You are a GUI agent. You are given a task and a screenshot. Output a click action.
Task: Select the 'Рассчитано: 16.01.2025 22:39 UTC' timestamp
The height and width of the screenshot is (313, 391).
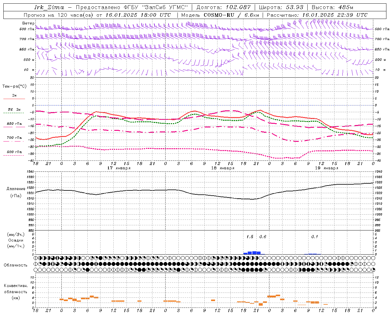[317, 15]
